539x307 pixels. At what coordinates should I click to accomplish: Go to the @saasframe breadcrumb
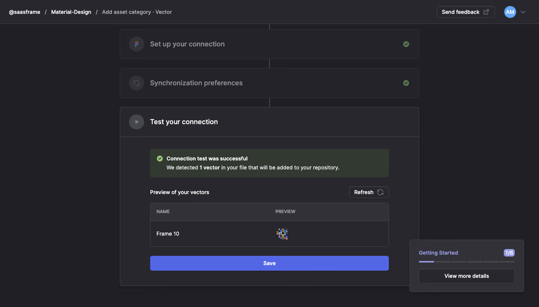tap(25, 12)
